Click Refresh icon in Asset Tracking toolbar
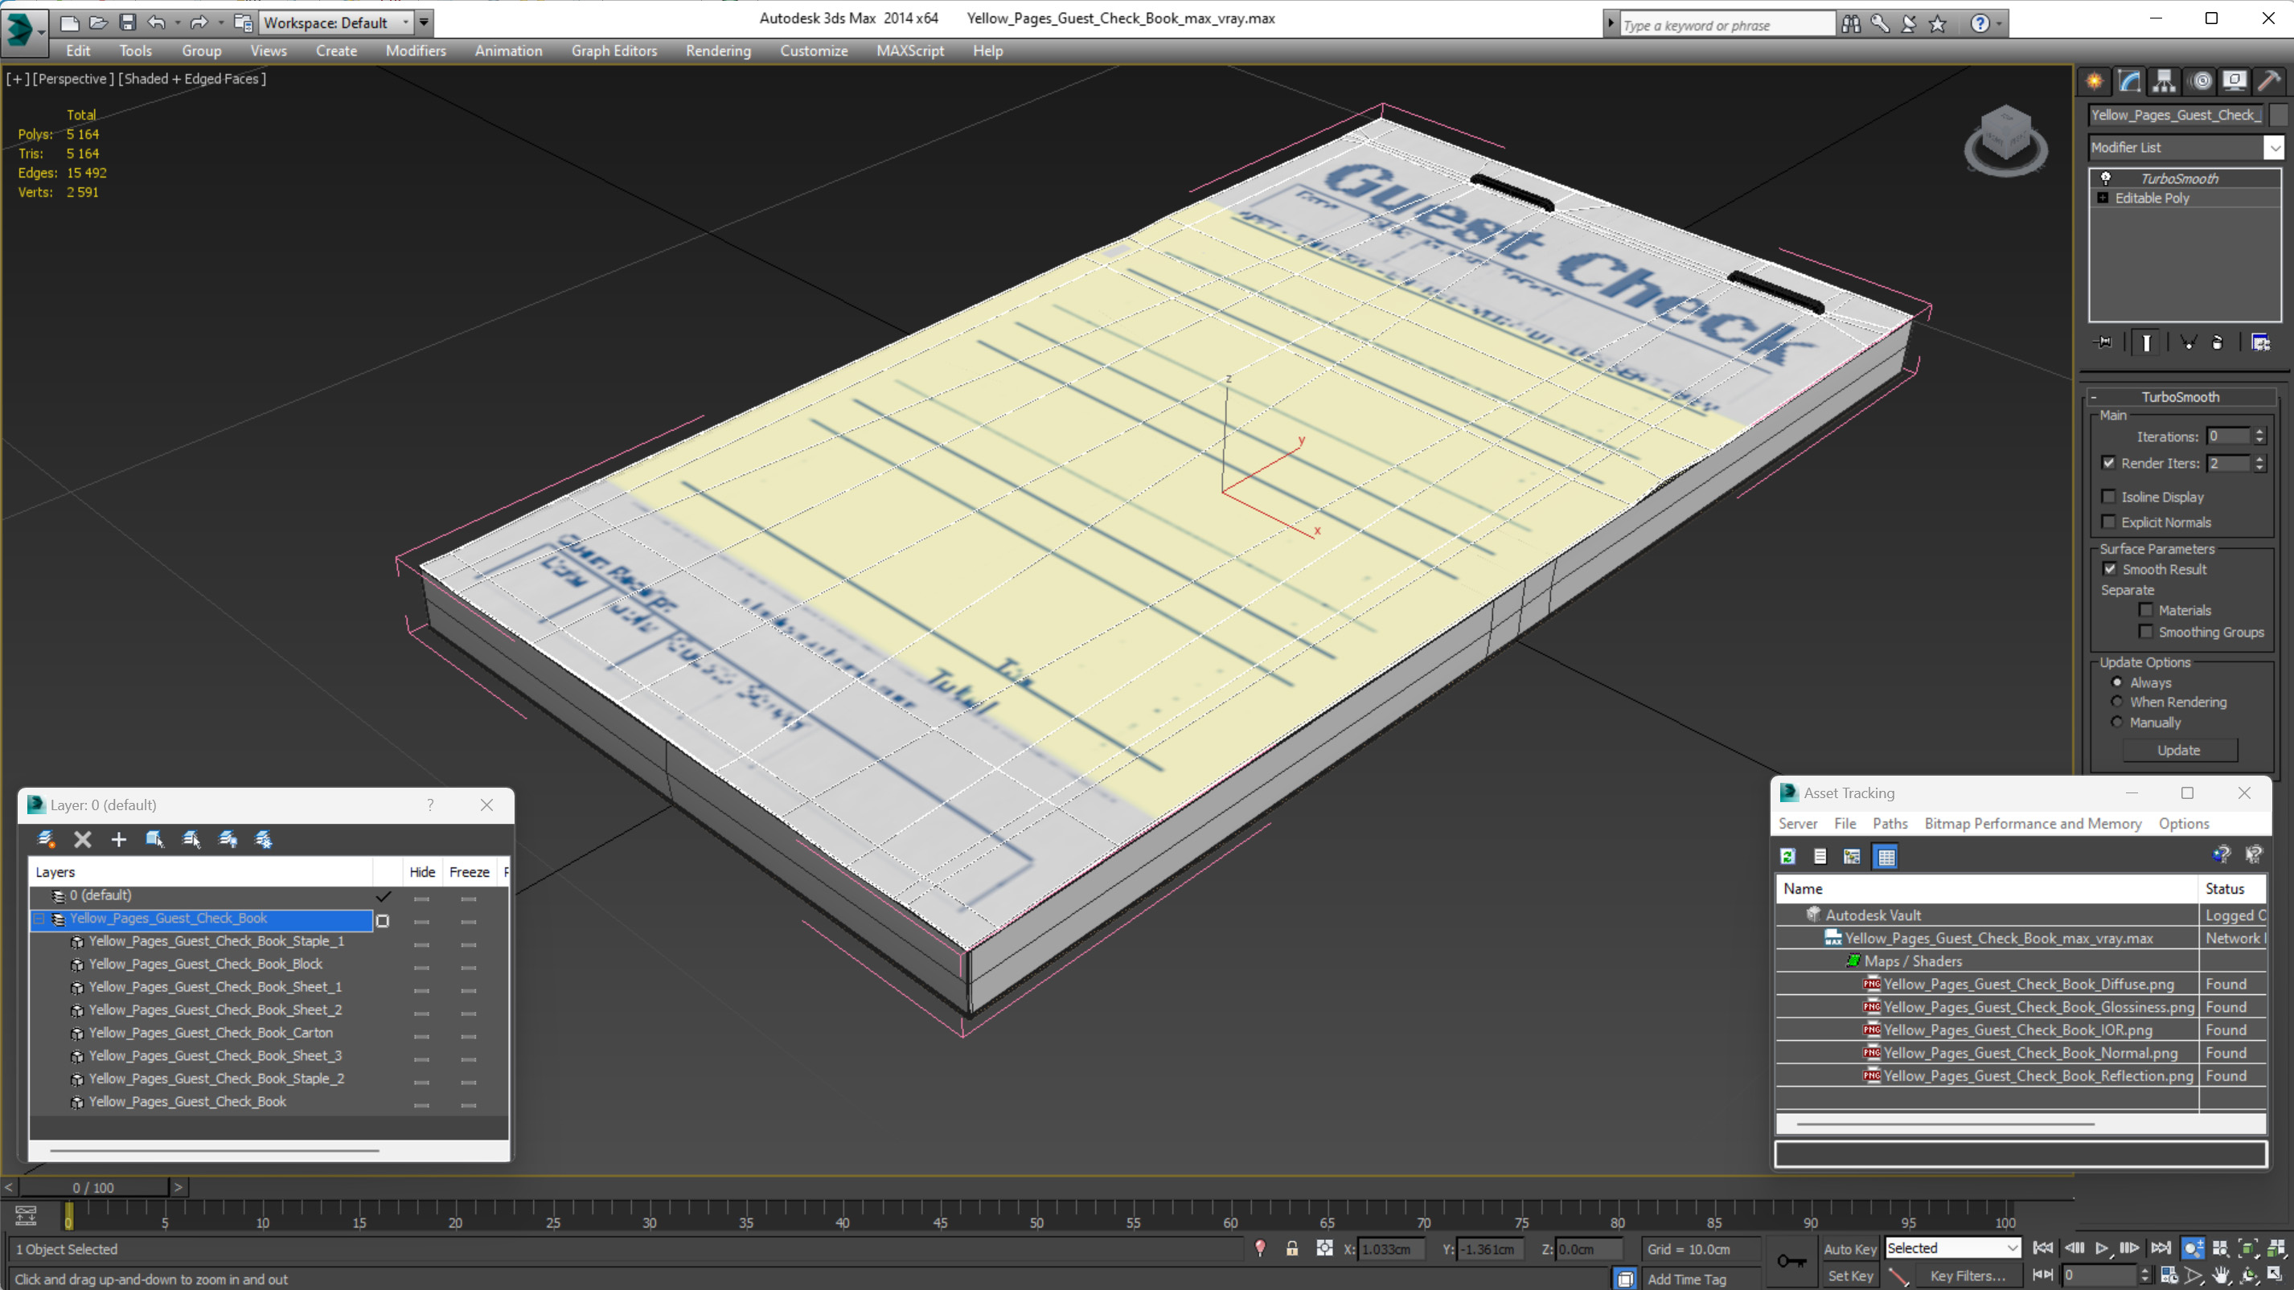Screen dimensions: 2294x1290 [1787, 857]
